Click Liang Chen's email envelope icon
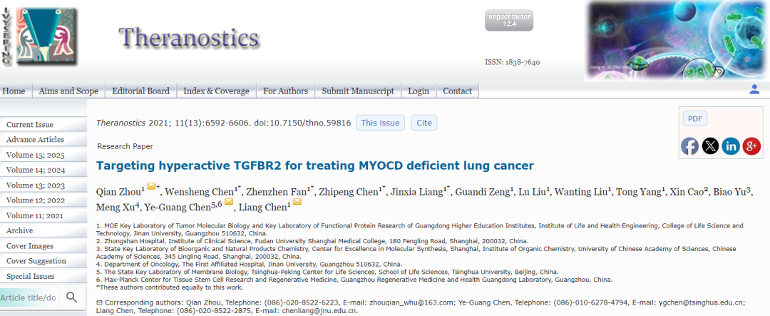This screenshot has width=770, height=316. [297, 201]
